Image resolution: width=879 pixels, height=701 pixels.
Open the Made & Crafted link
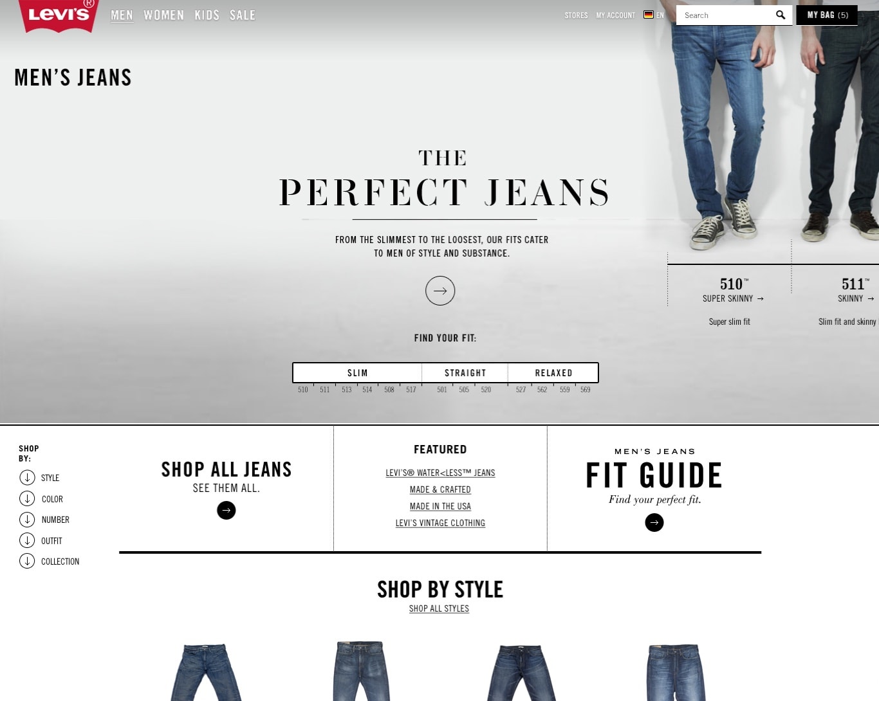tap(440, 489)
